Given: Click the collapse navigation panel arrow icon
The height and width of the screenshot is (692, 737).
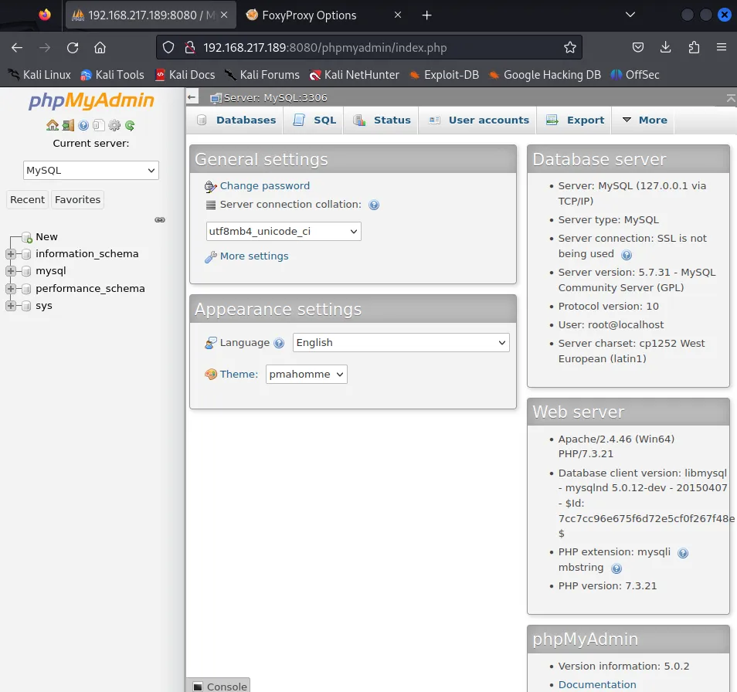Looking at the screenshot, I should coord(192,97).
